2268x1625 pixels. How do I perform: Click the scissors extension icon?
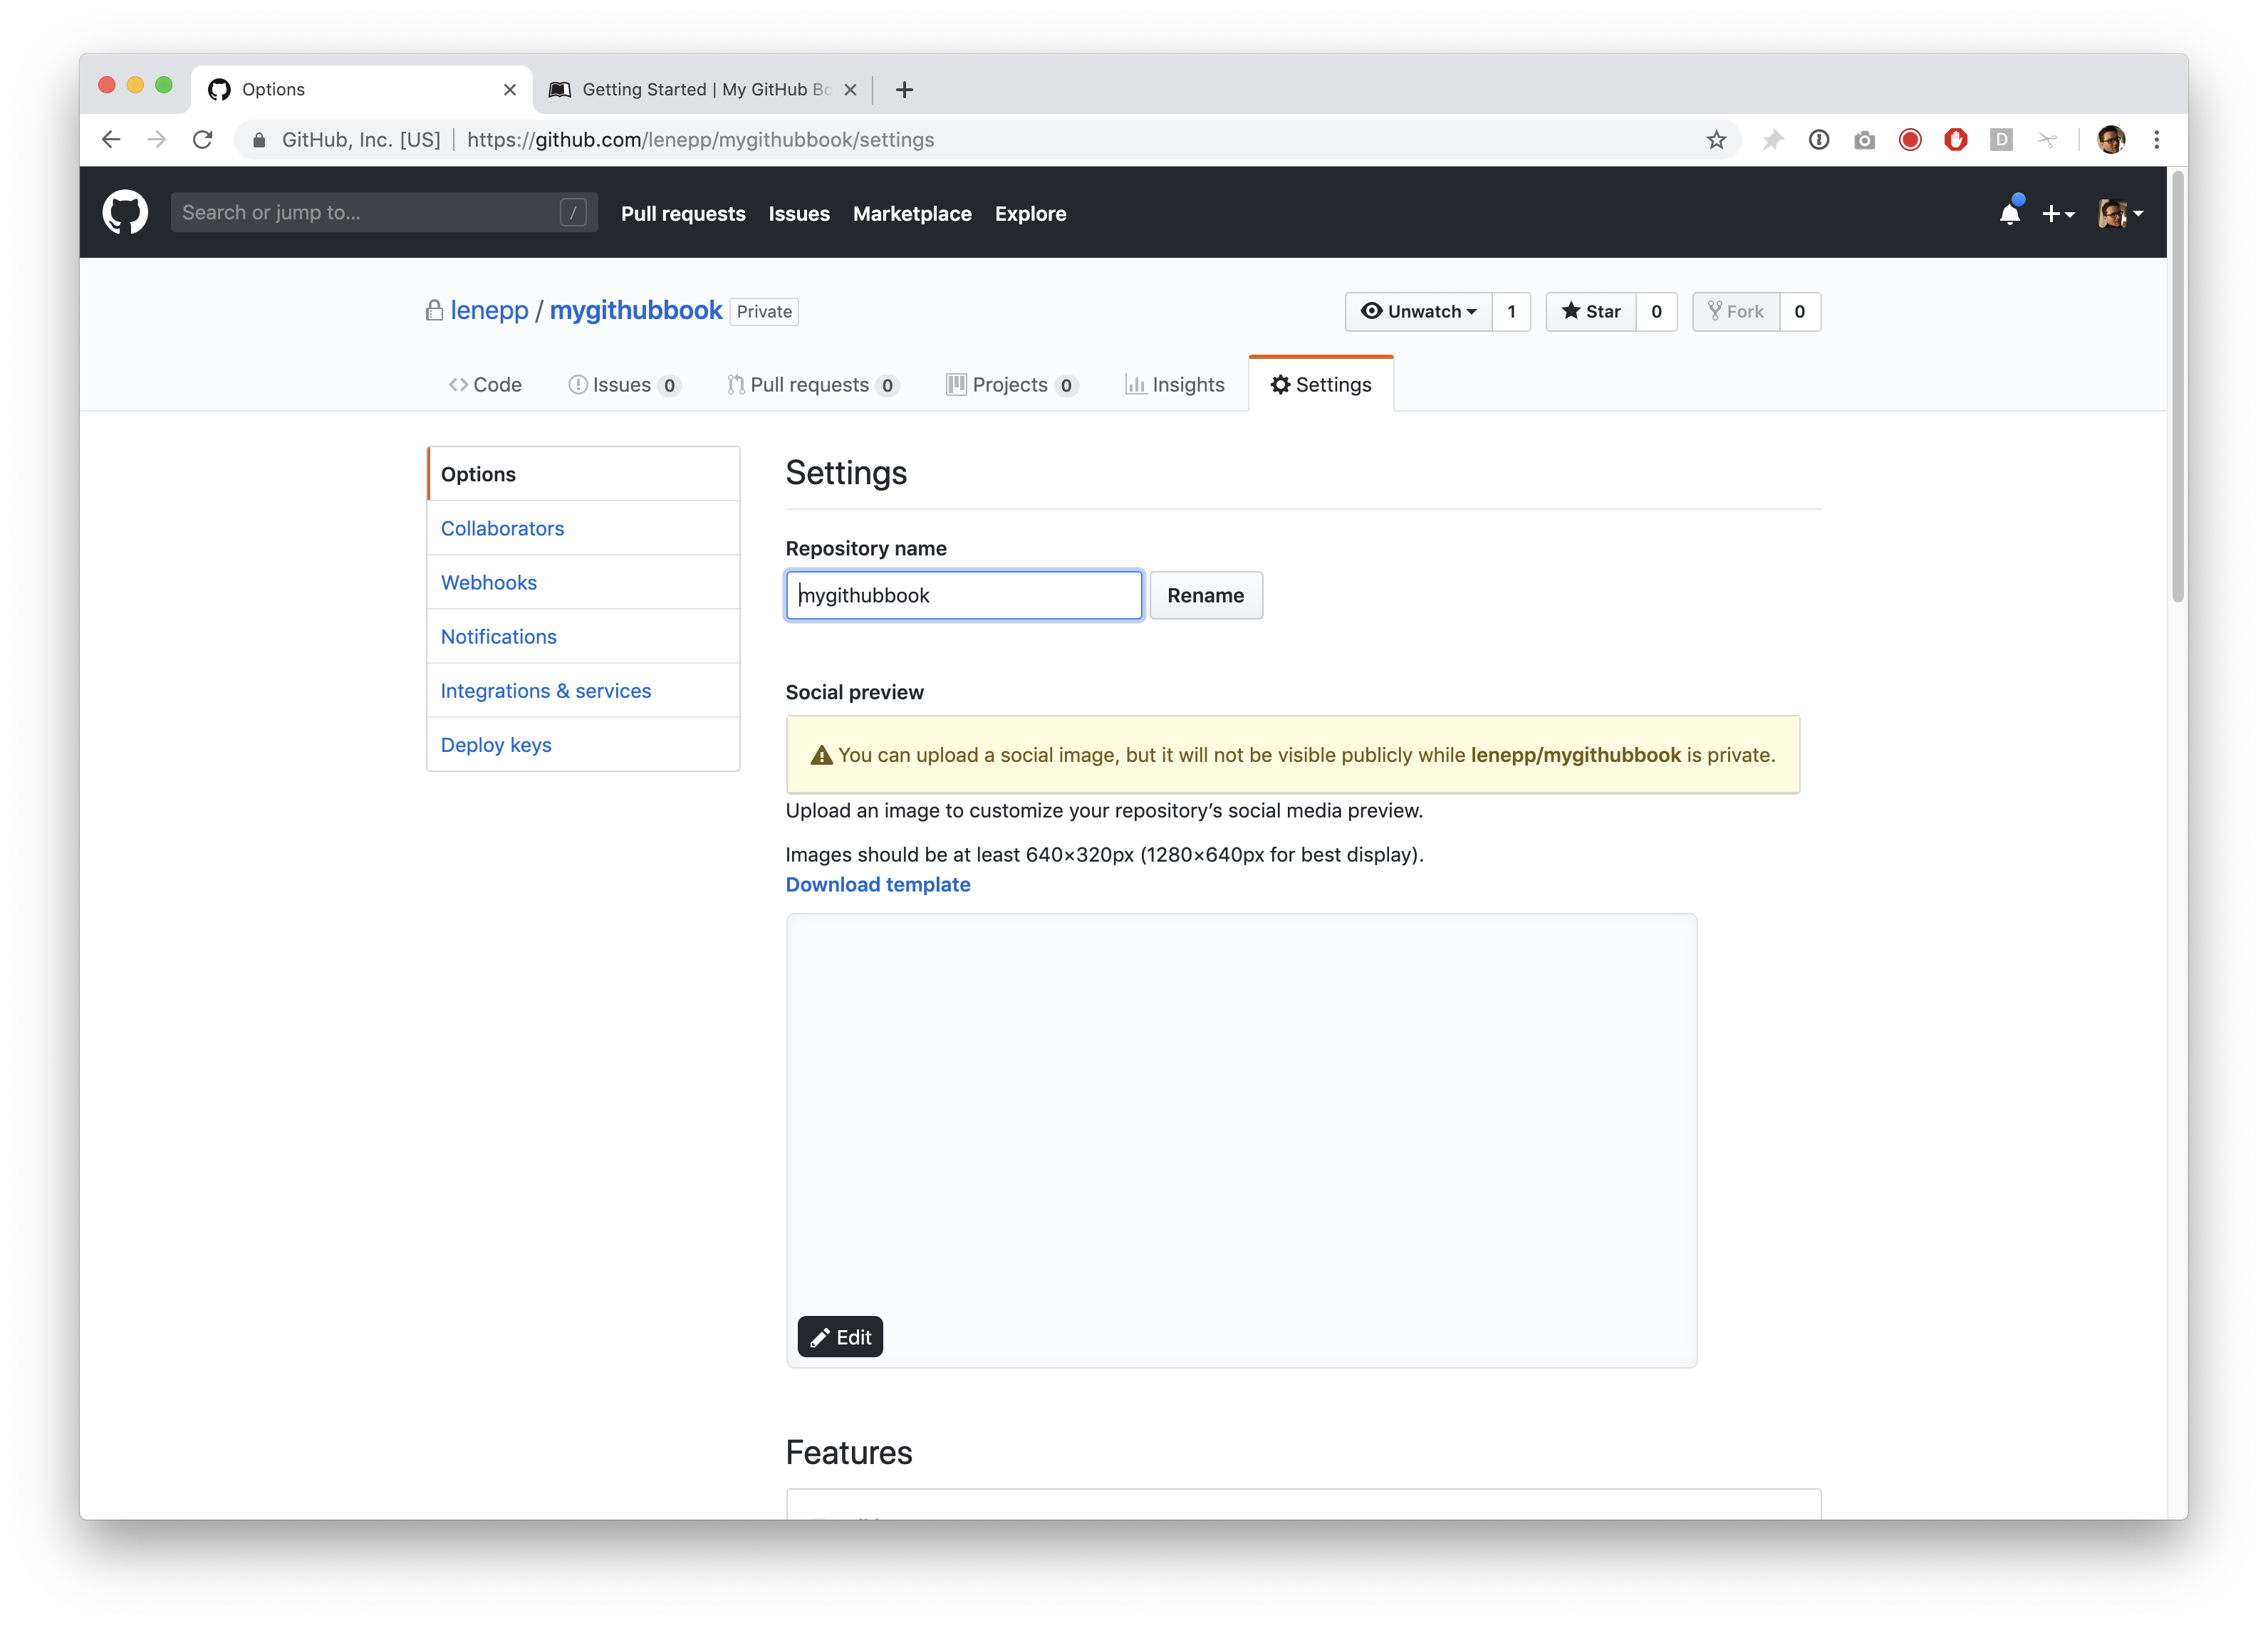(2047, 140)
